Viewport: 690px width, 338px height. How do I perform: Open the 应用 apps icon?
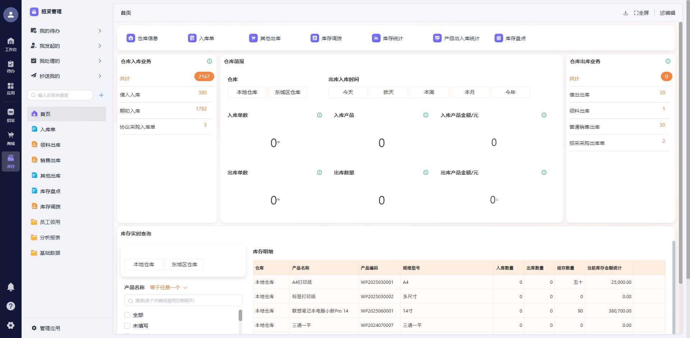11,88
